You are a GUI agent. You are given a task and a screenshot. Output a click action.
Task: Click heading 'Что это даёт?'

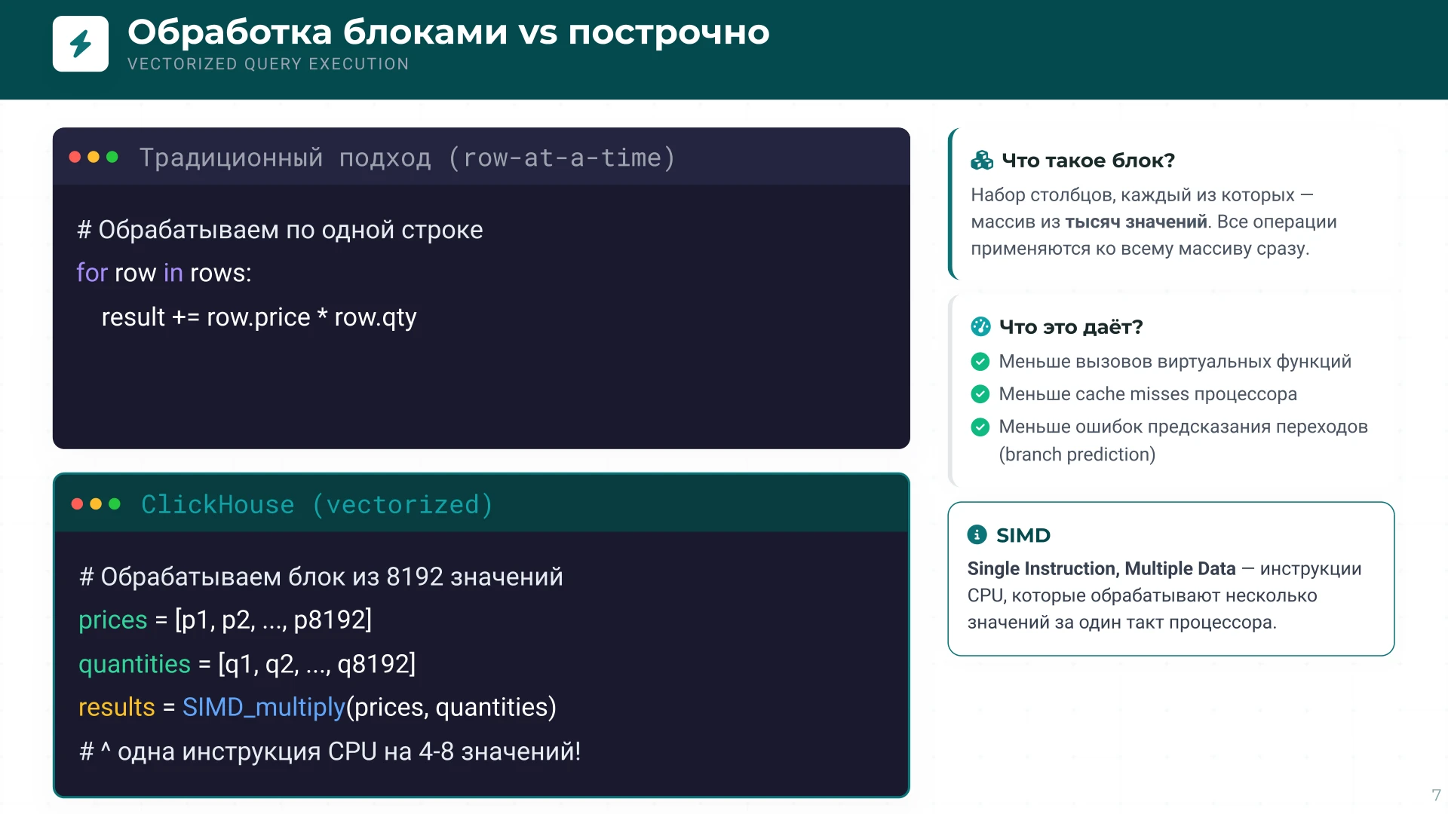pos(1071,327)
